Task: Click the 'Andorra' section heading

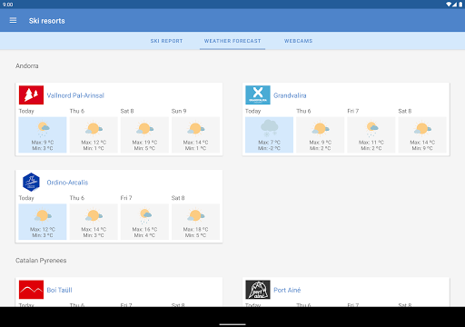Action: click(27, 66)
